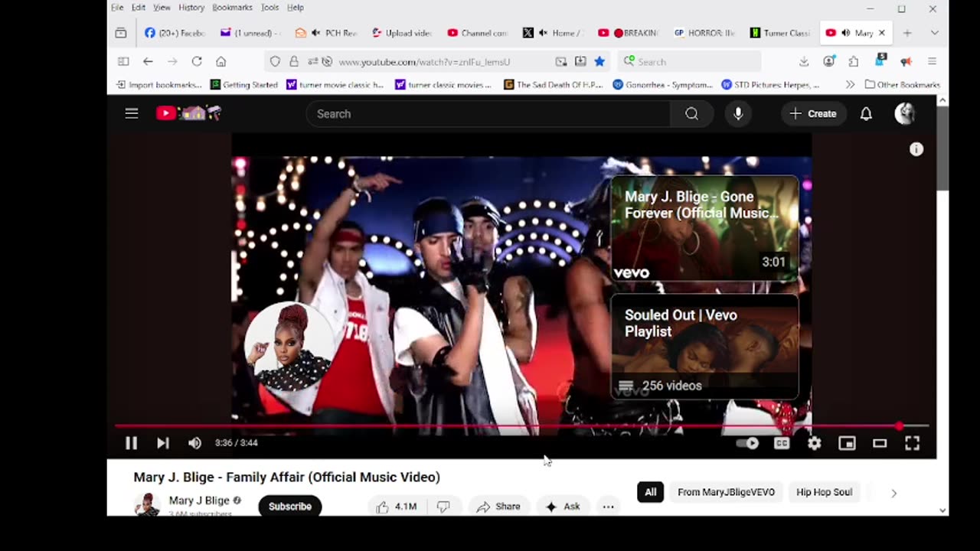
Task: Open The Sad Death Of H.P. bookmark
Action: coord(554,85)
